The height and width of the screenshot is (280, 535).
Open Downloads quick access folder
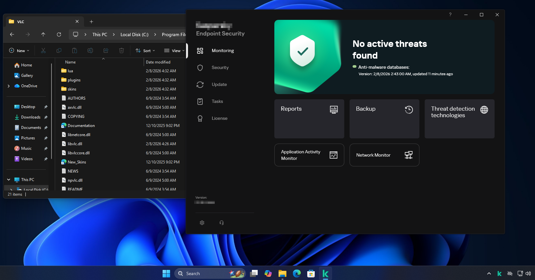(x=27, y=117)
